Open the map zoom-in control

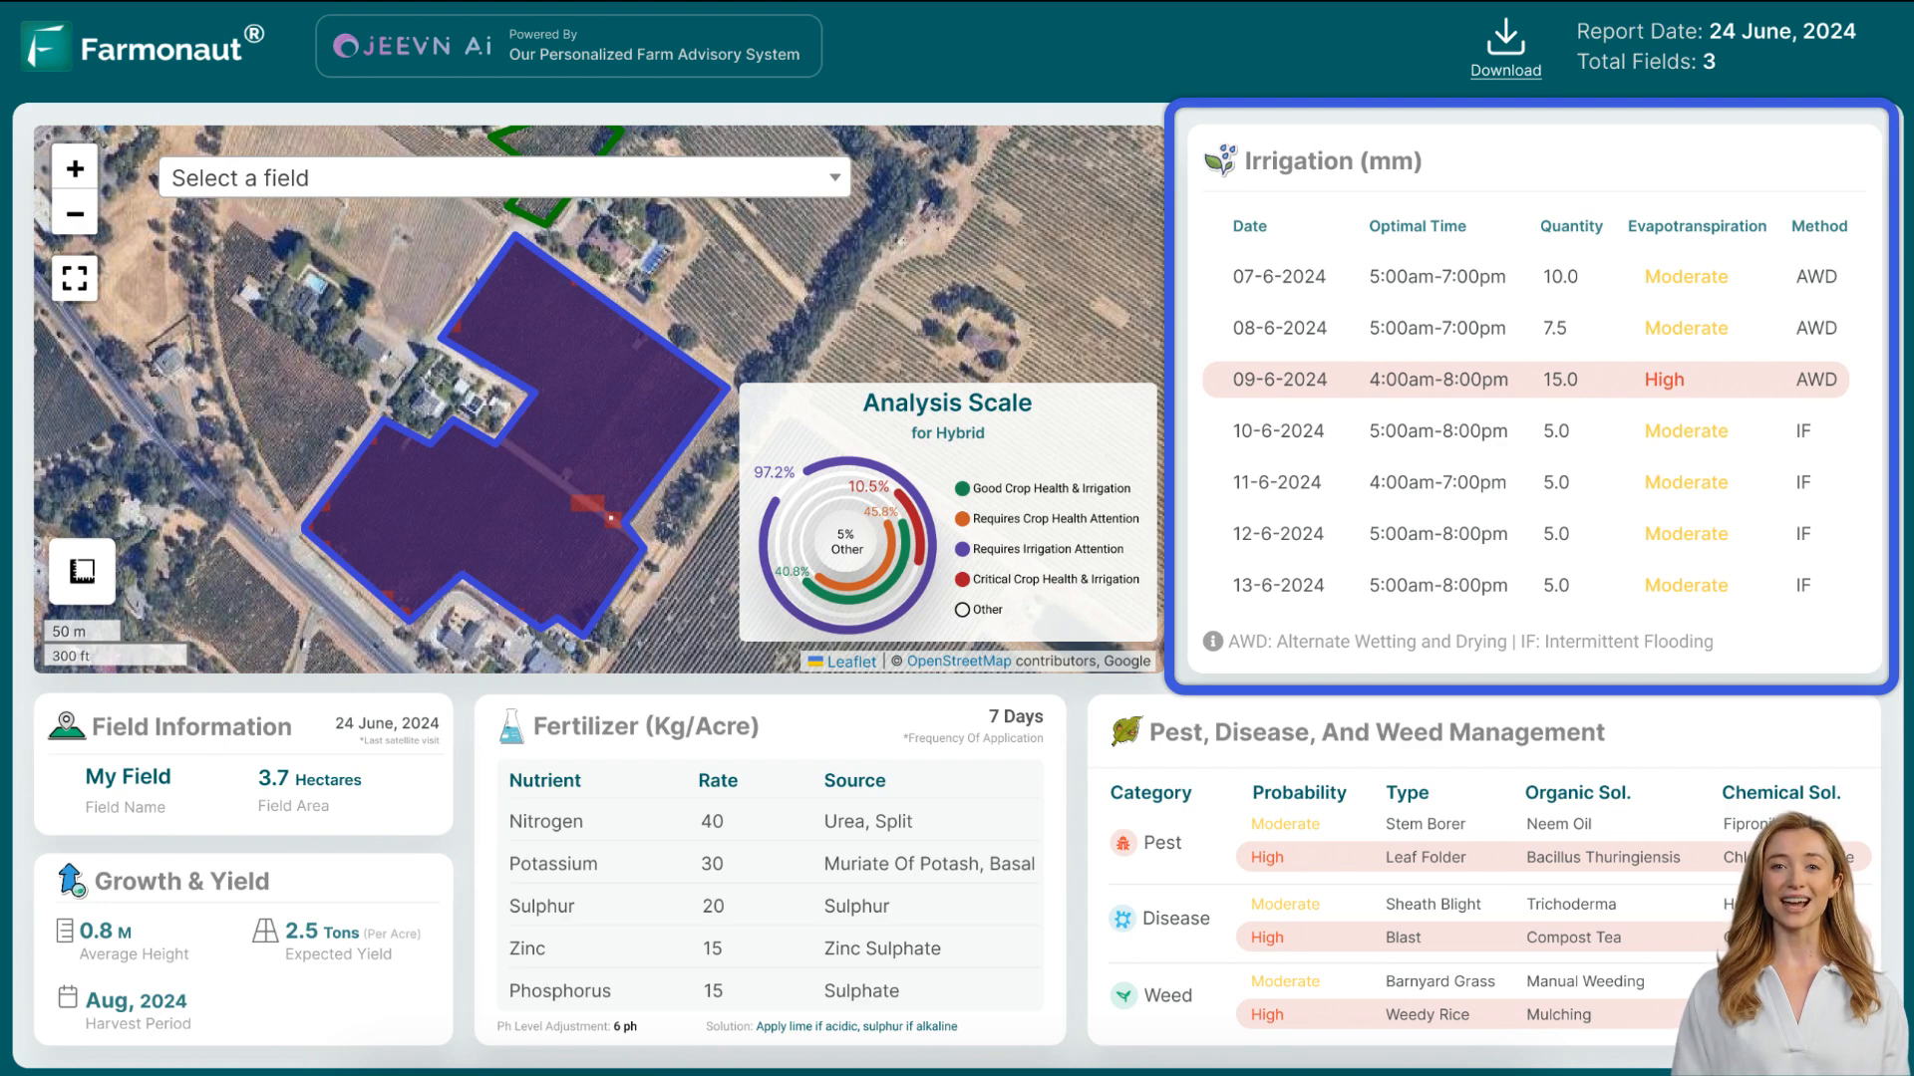click(75, 168)
